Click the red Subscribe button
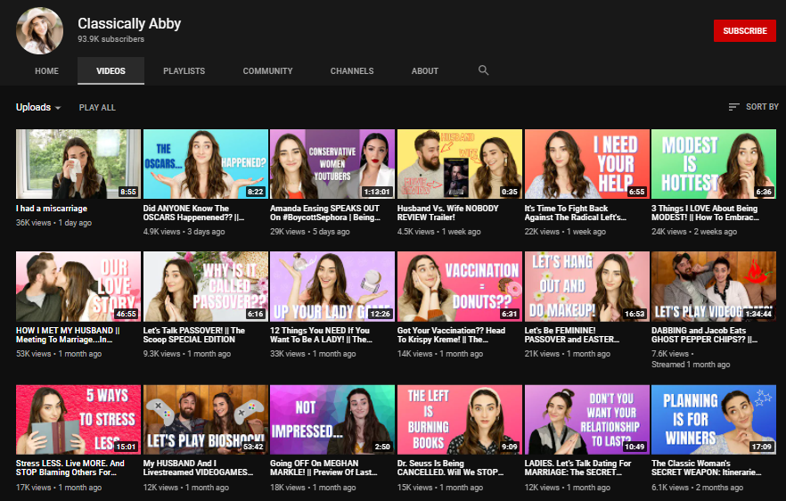This screenshot has width=786, height=501. tap(745, 30)
